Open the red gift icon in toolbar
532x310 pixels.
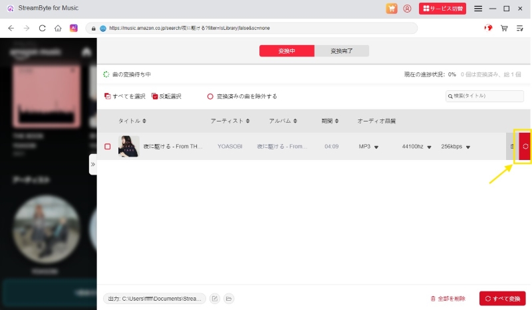(488, 28)
